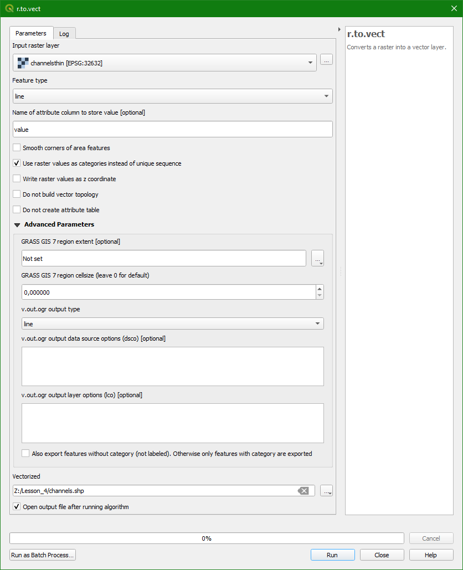This screenshot has width=463, height=570.
Task: Click the channelsthin raster layer thumbnail icon
Action: click(x=22, y=63)
